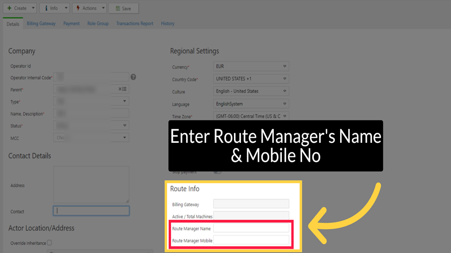Click the Info 'i' icon

46,8
